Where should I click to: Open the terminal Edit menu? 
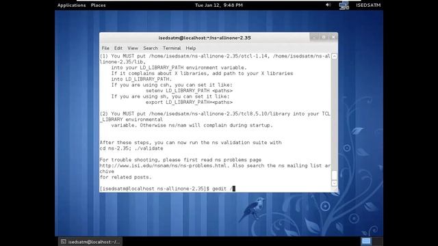118,49
